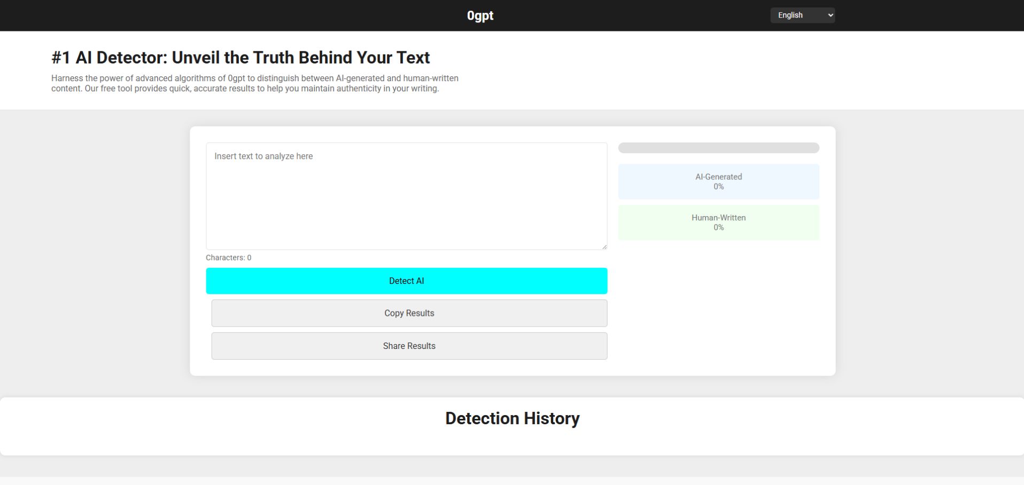Image resolution: width=1024 pixels, height=485 pixels.
Task: Click the Share Results button
Action: pyautogui.click(x=409, y=346)
